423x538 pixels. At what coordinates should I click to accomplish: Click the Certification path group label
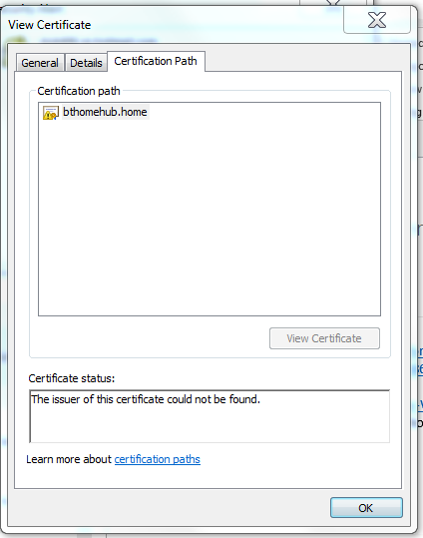point(79,91)
